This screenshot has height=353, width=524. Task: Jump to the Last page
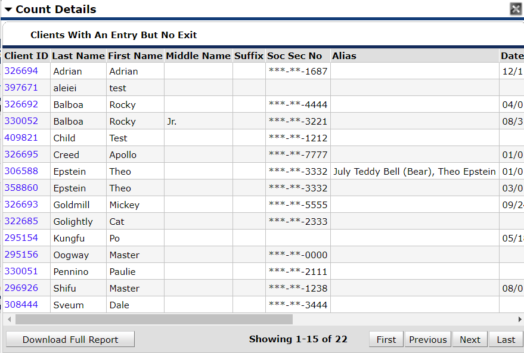pos(506,339)
